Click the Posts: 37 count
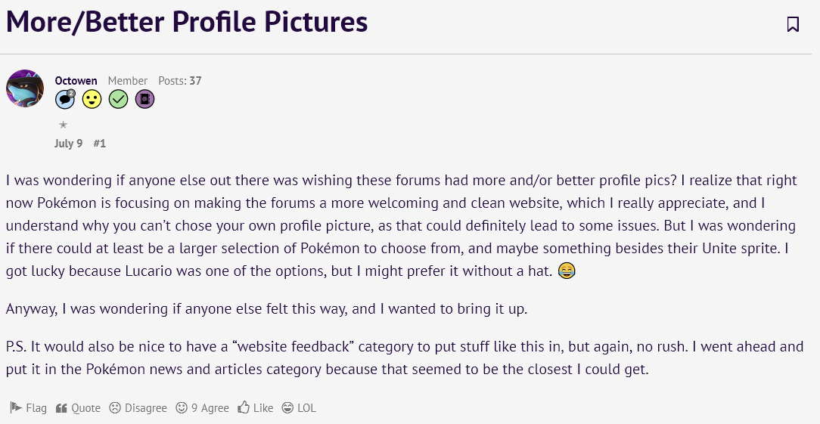The height and width of the screenshot is (424, 820). tap(179, 81)
